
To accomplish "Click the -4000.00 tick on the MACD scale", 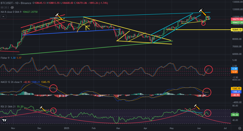I will [x=237, y=102].
